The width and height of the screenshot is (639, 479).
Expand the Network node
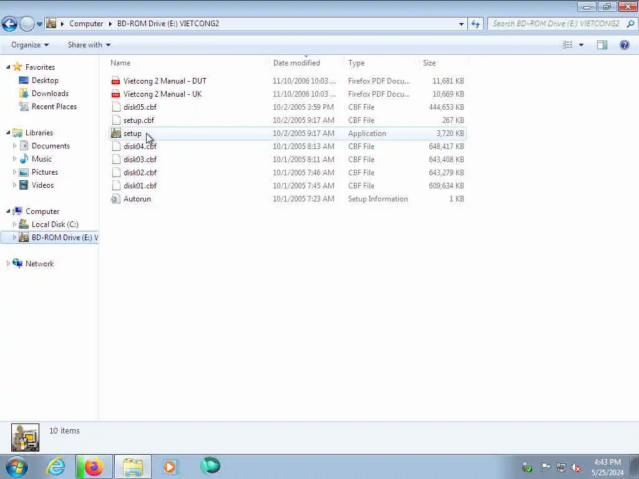[7, 264]
